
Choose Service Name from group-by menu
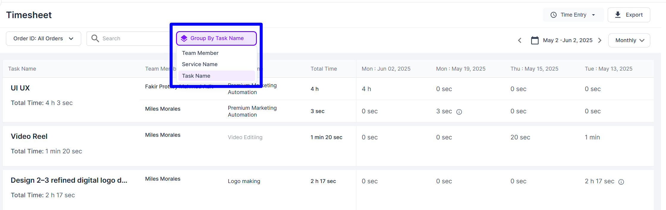tap(200, 64)
